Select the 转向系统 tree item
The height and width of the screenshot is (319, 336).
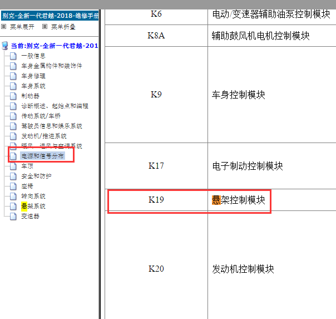point(33,196)
